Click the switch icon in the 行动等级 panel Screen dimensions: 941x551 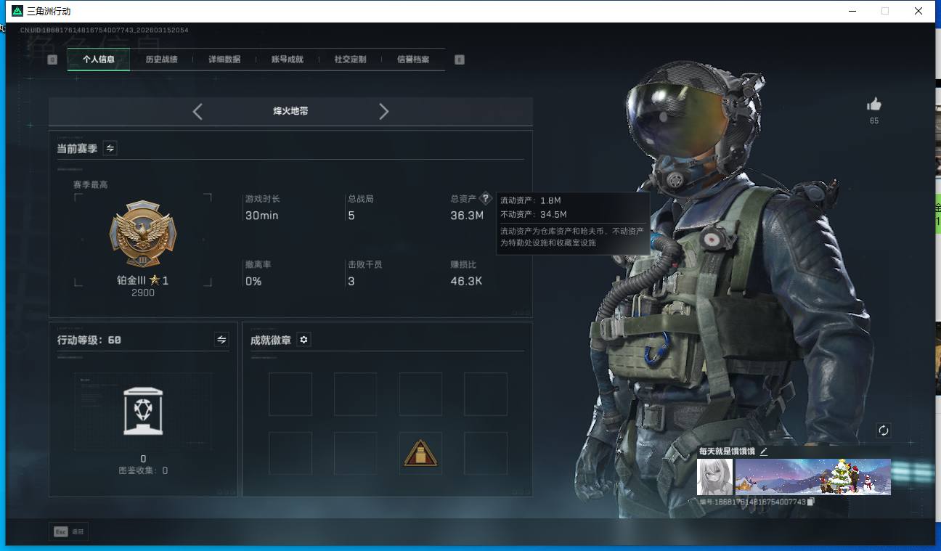coord(221,339)
